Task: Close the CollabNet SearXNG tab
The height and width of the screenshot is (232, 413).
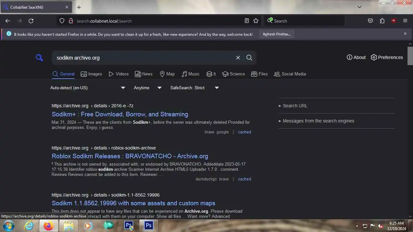Action: click(x=67, y=7)
